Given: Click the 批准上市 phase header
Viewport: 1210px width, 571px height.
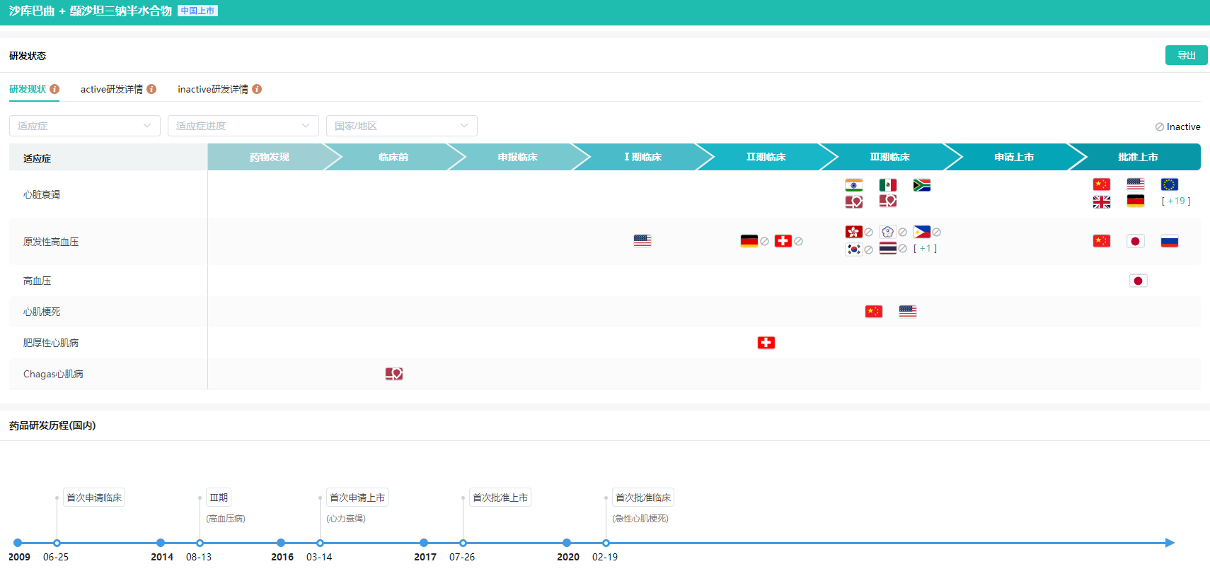Looking at the screenshot, I should (x=1139, y=157).
